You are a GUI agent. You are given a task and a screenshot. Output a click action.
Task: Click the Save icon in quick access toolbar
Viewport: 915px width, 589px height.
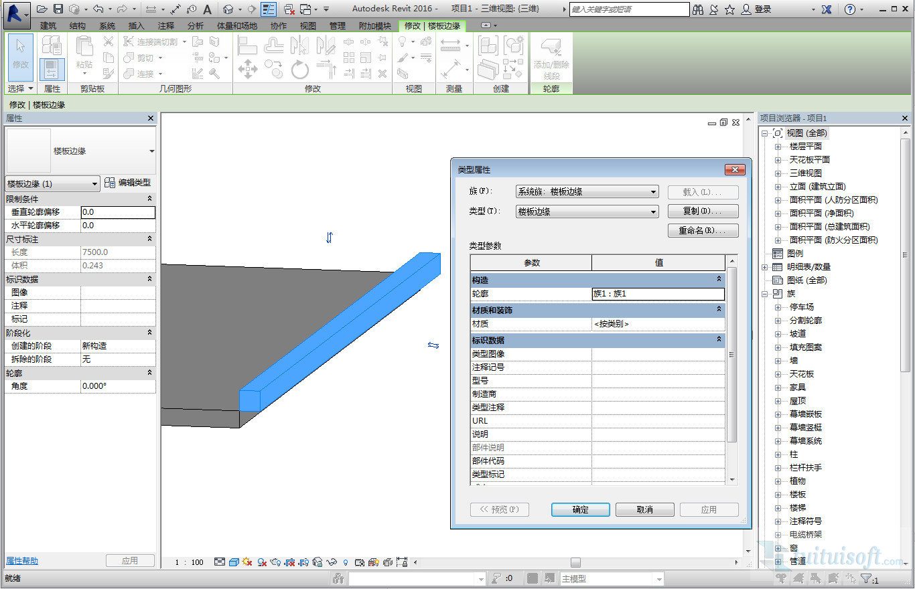click(58, 9)
